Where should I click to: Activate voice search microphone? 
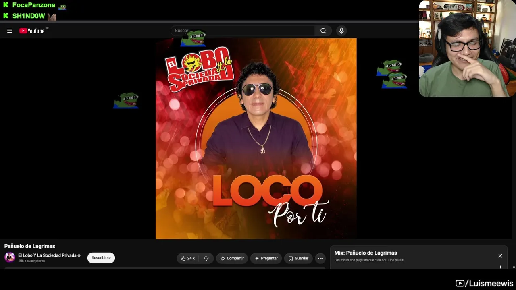click(x=341, y=31)
